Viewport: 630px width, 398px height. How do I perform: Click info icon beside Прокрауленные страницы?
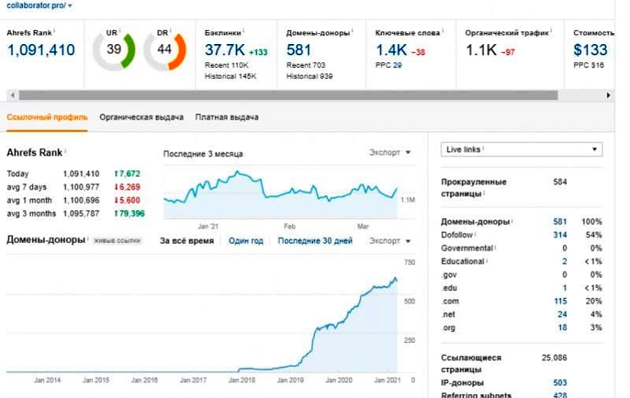tap(484, 193)
